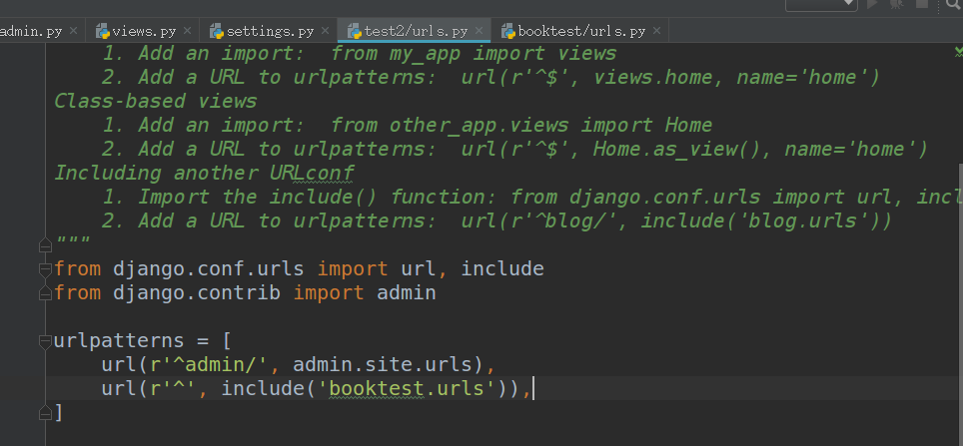
Task: Switch to the views.py editor tab
Action: click(x=144, y=31)
